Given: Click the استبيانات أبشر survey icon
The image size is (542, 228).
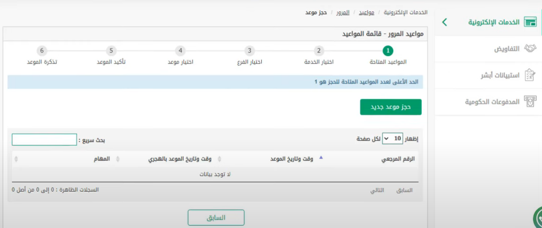Looking at the screenshot, I should [530, 75].
